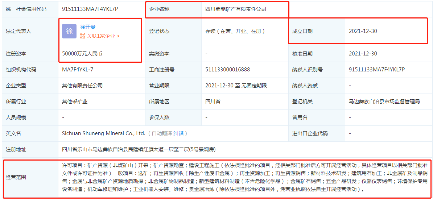Click the 核准日期 value 2021-12-30
This screenshot has width=433, height=199.
[363, 54]
